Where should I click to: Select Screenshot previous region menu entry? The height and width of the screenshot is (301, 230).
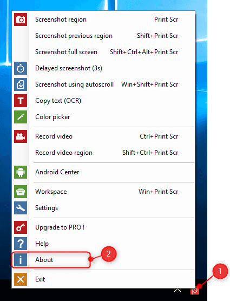[103, 36]
